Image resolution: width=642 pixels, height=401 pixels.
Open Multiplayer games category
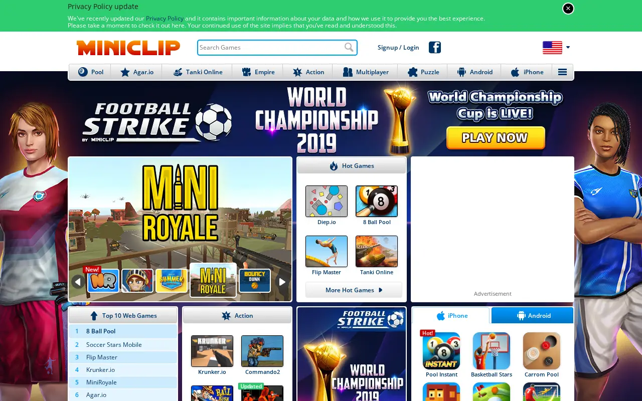pyautogui.click(x=365, y=72)
